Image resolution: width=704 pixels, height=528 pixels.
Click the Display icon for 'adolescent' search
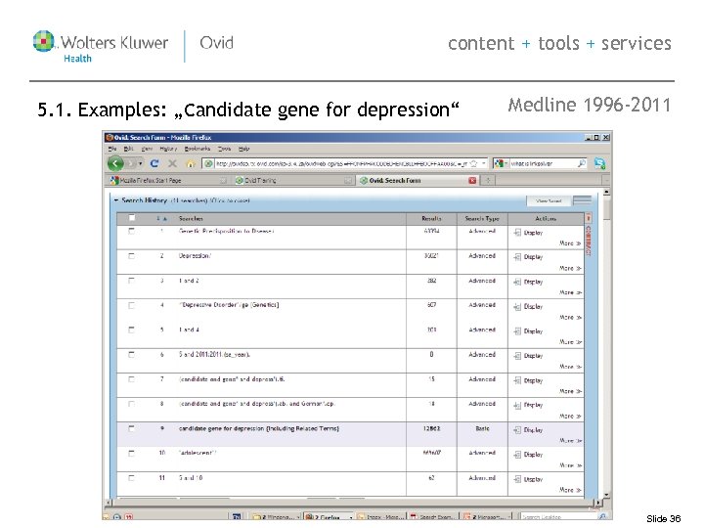point(517,455)
